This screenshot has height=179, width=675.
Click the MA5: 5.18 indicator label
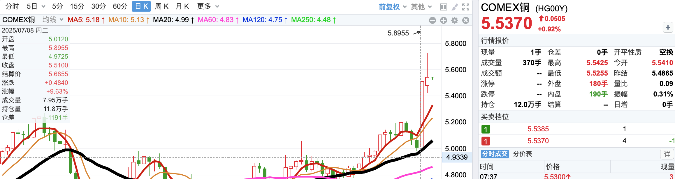86,20
